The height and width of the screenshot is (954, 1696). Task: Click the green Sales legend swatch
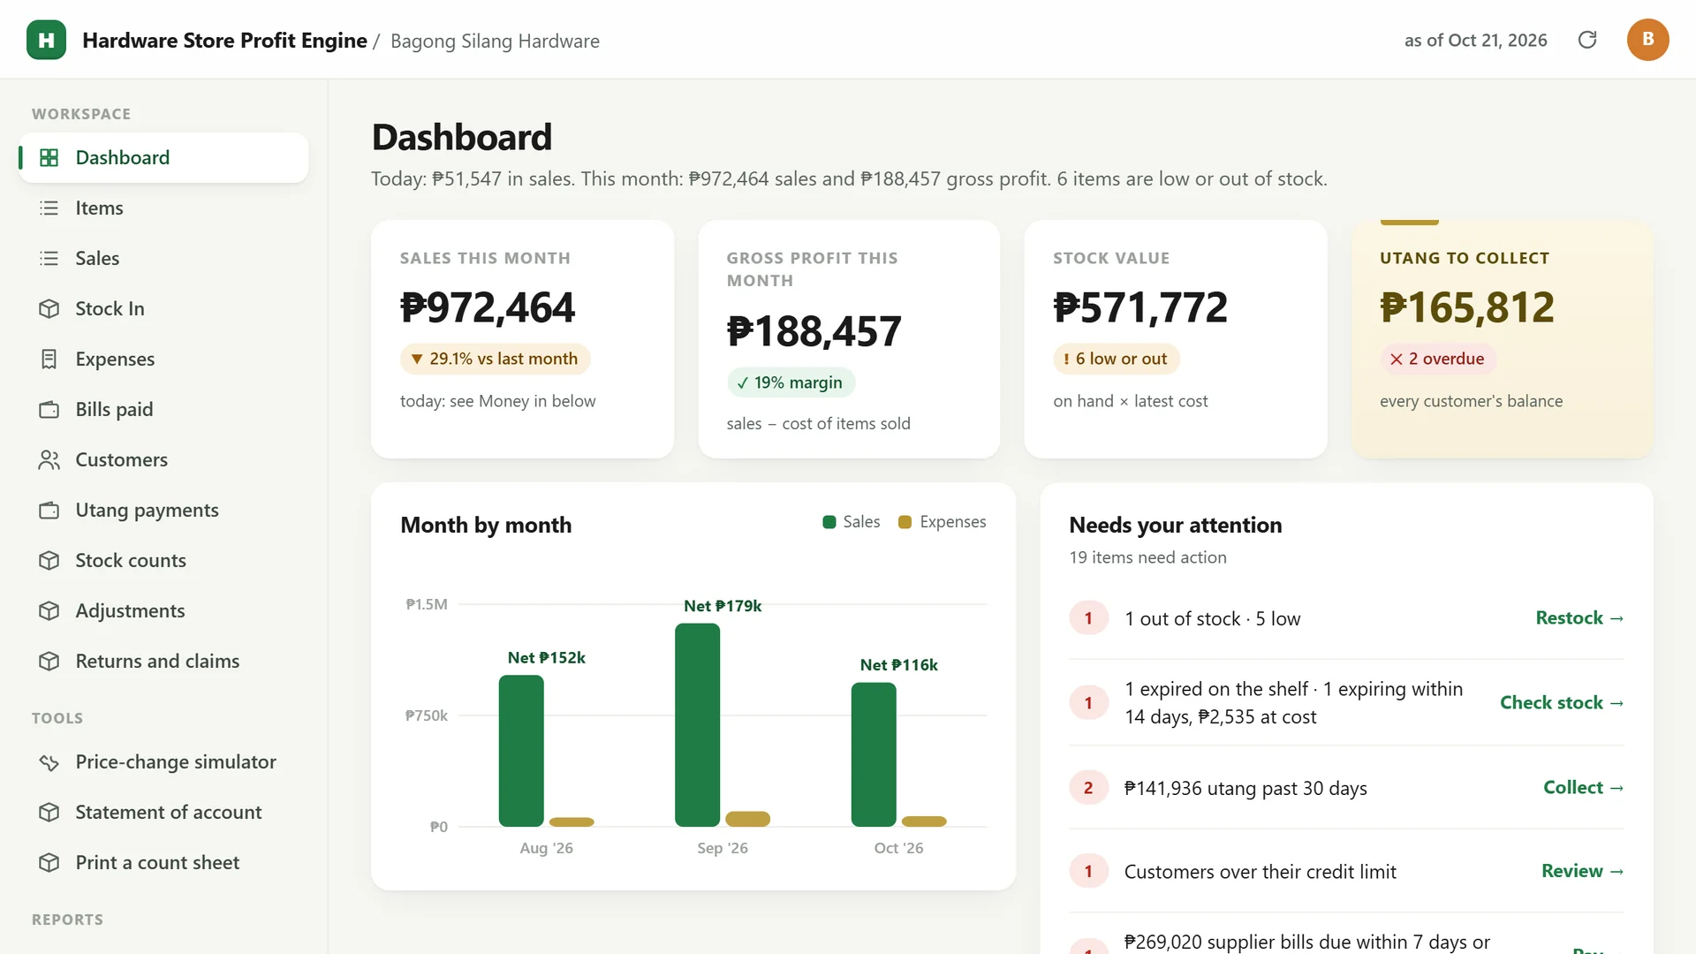tap(829, 522)
